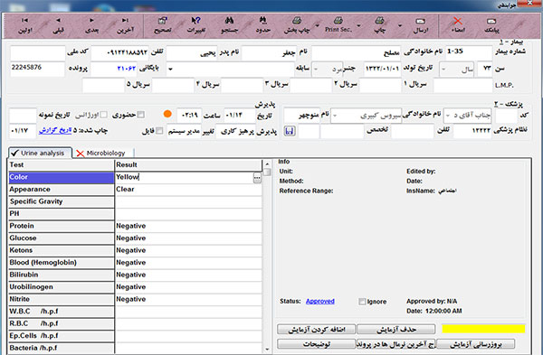Screen dimensions: 543x355
Task: Send results with ارسال icon
Action: [421, 25]
